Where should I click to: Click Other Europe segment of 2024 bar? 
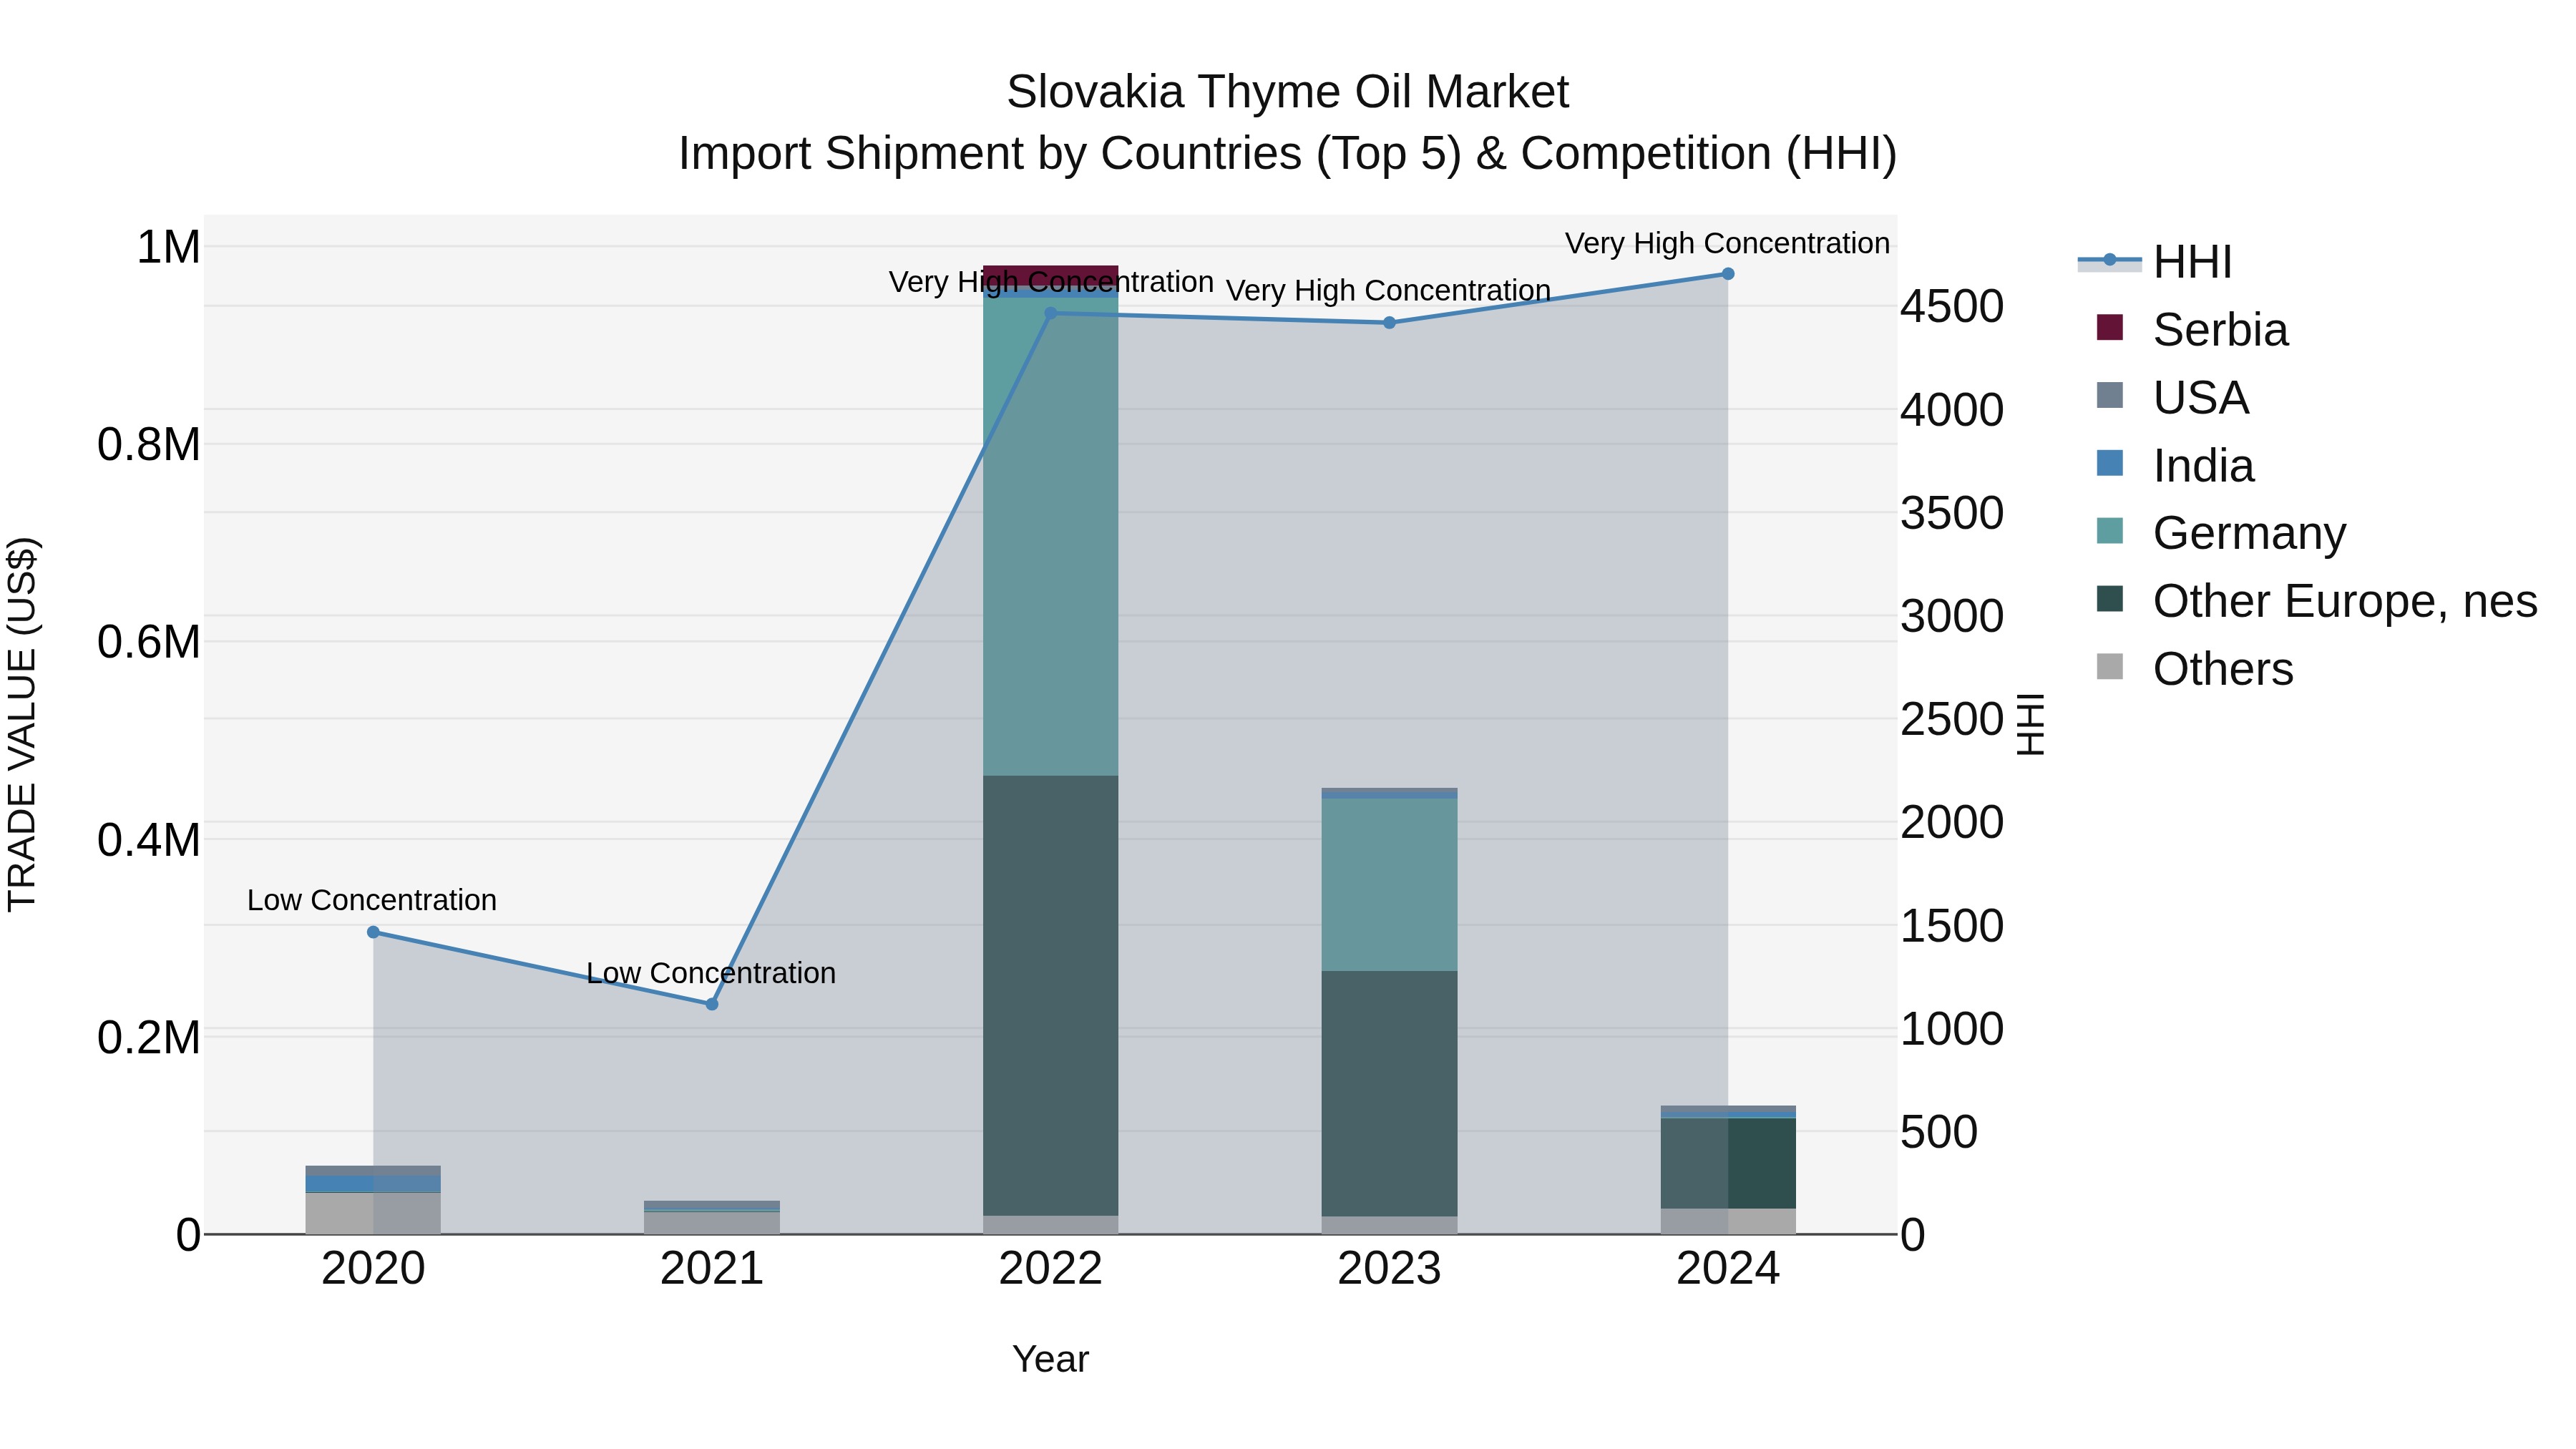coord(1728,1163)
